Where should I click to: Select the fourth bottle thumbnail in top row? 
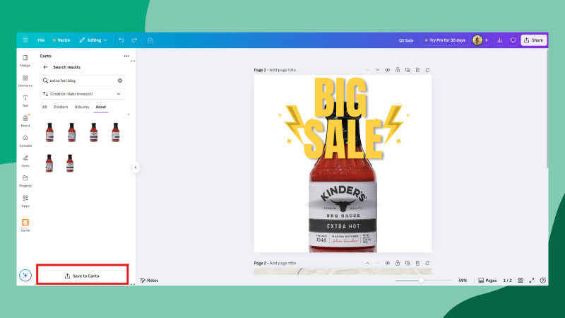tap(115, 132)
